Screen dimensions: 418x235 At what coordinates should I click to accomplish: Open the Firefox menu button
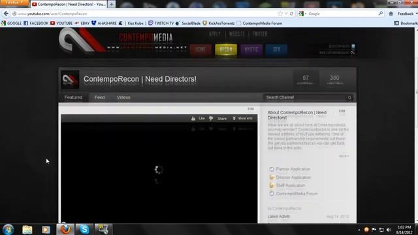point(14,3)
